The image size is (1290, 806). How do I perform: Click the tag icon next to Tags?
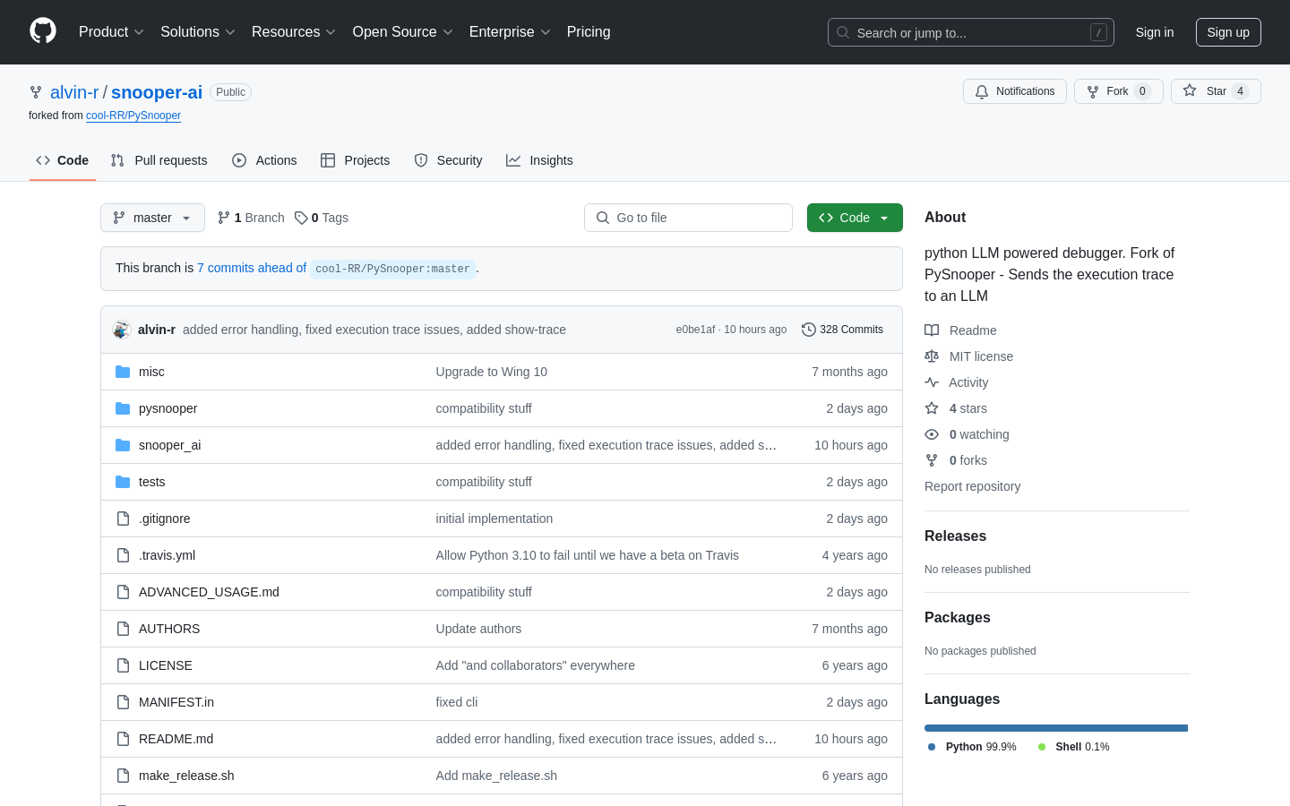click(301, 218)
